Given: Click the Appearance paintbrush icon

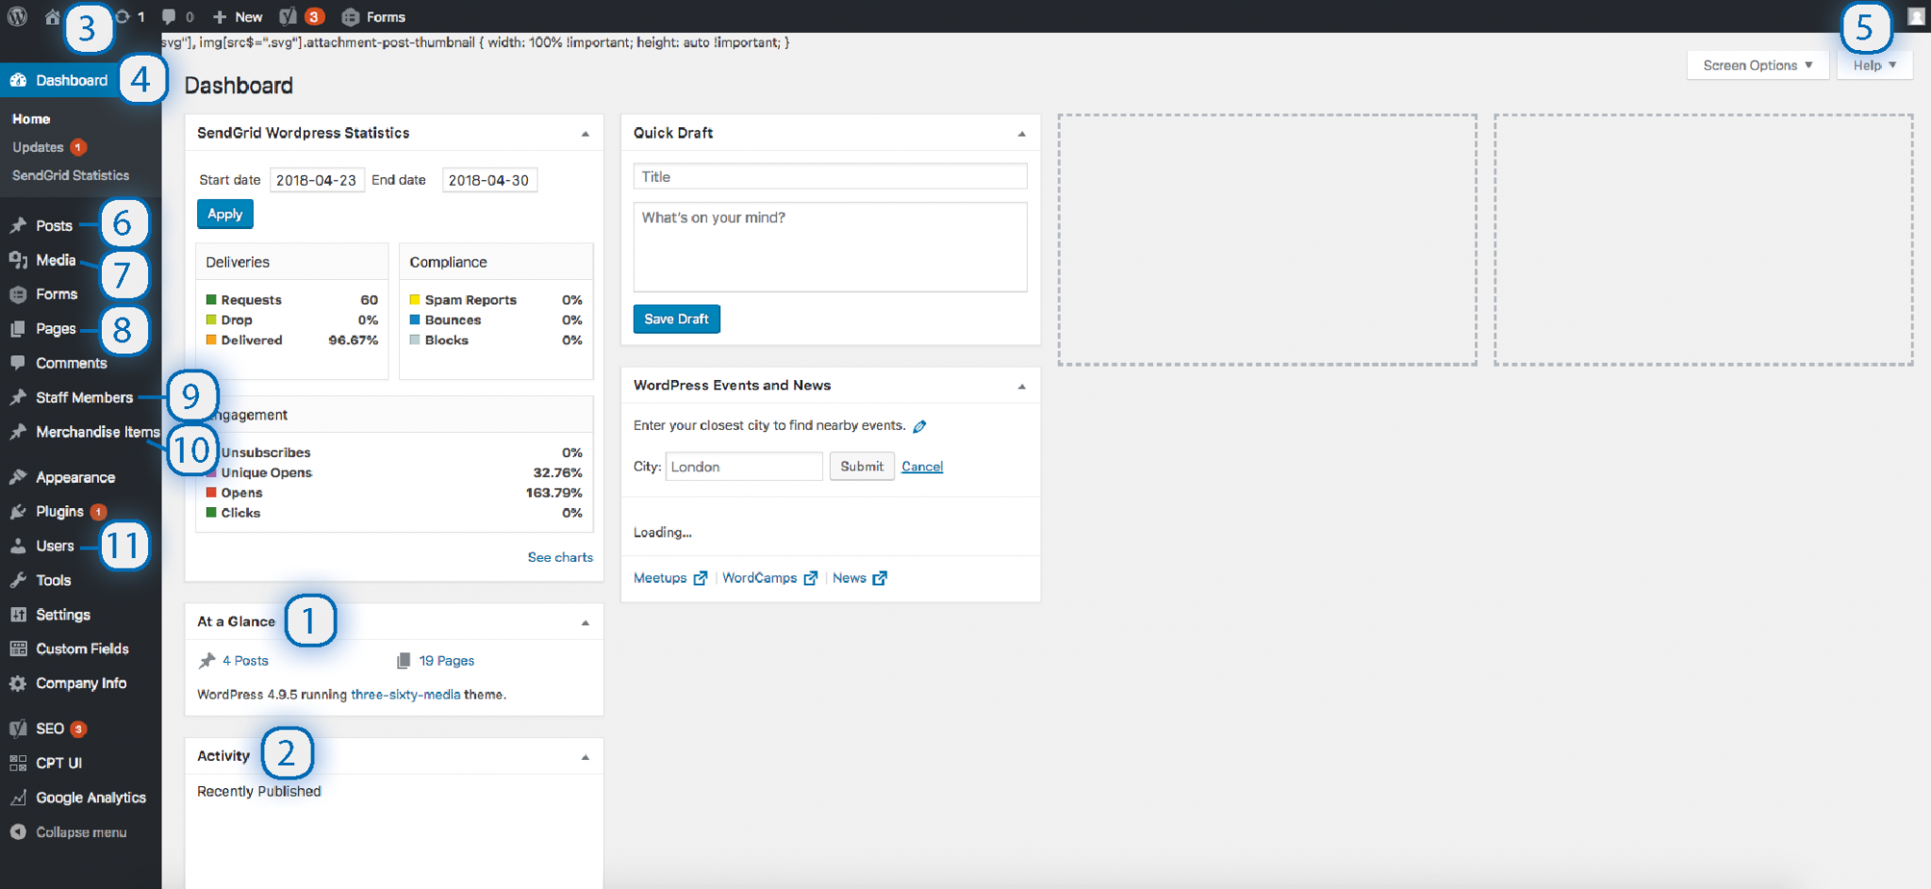Looking at the screenshot, I should pos(18,477).
